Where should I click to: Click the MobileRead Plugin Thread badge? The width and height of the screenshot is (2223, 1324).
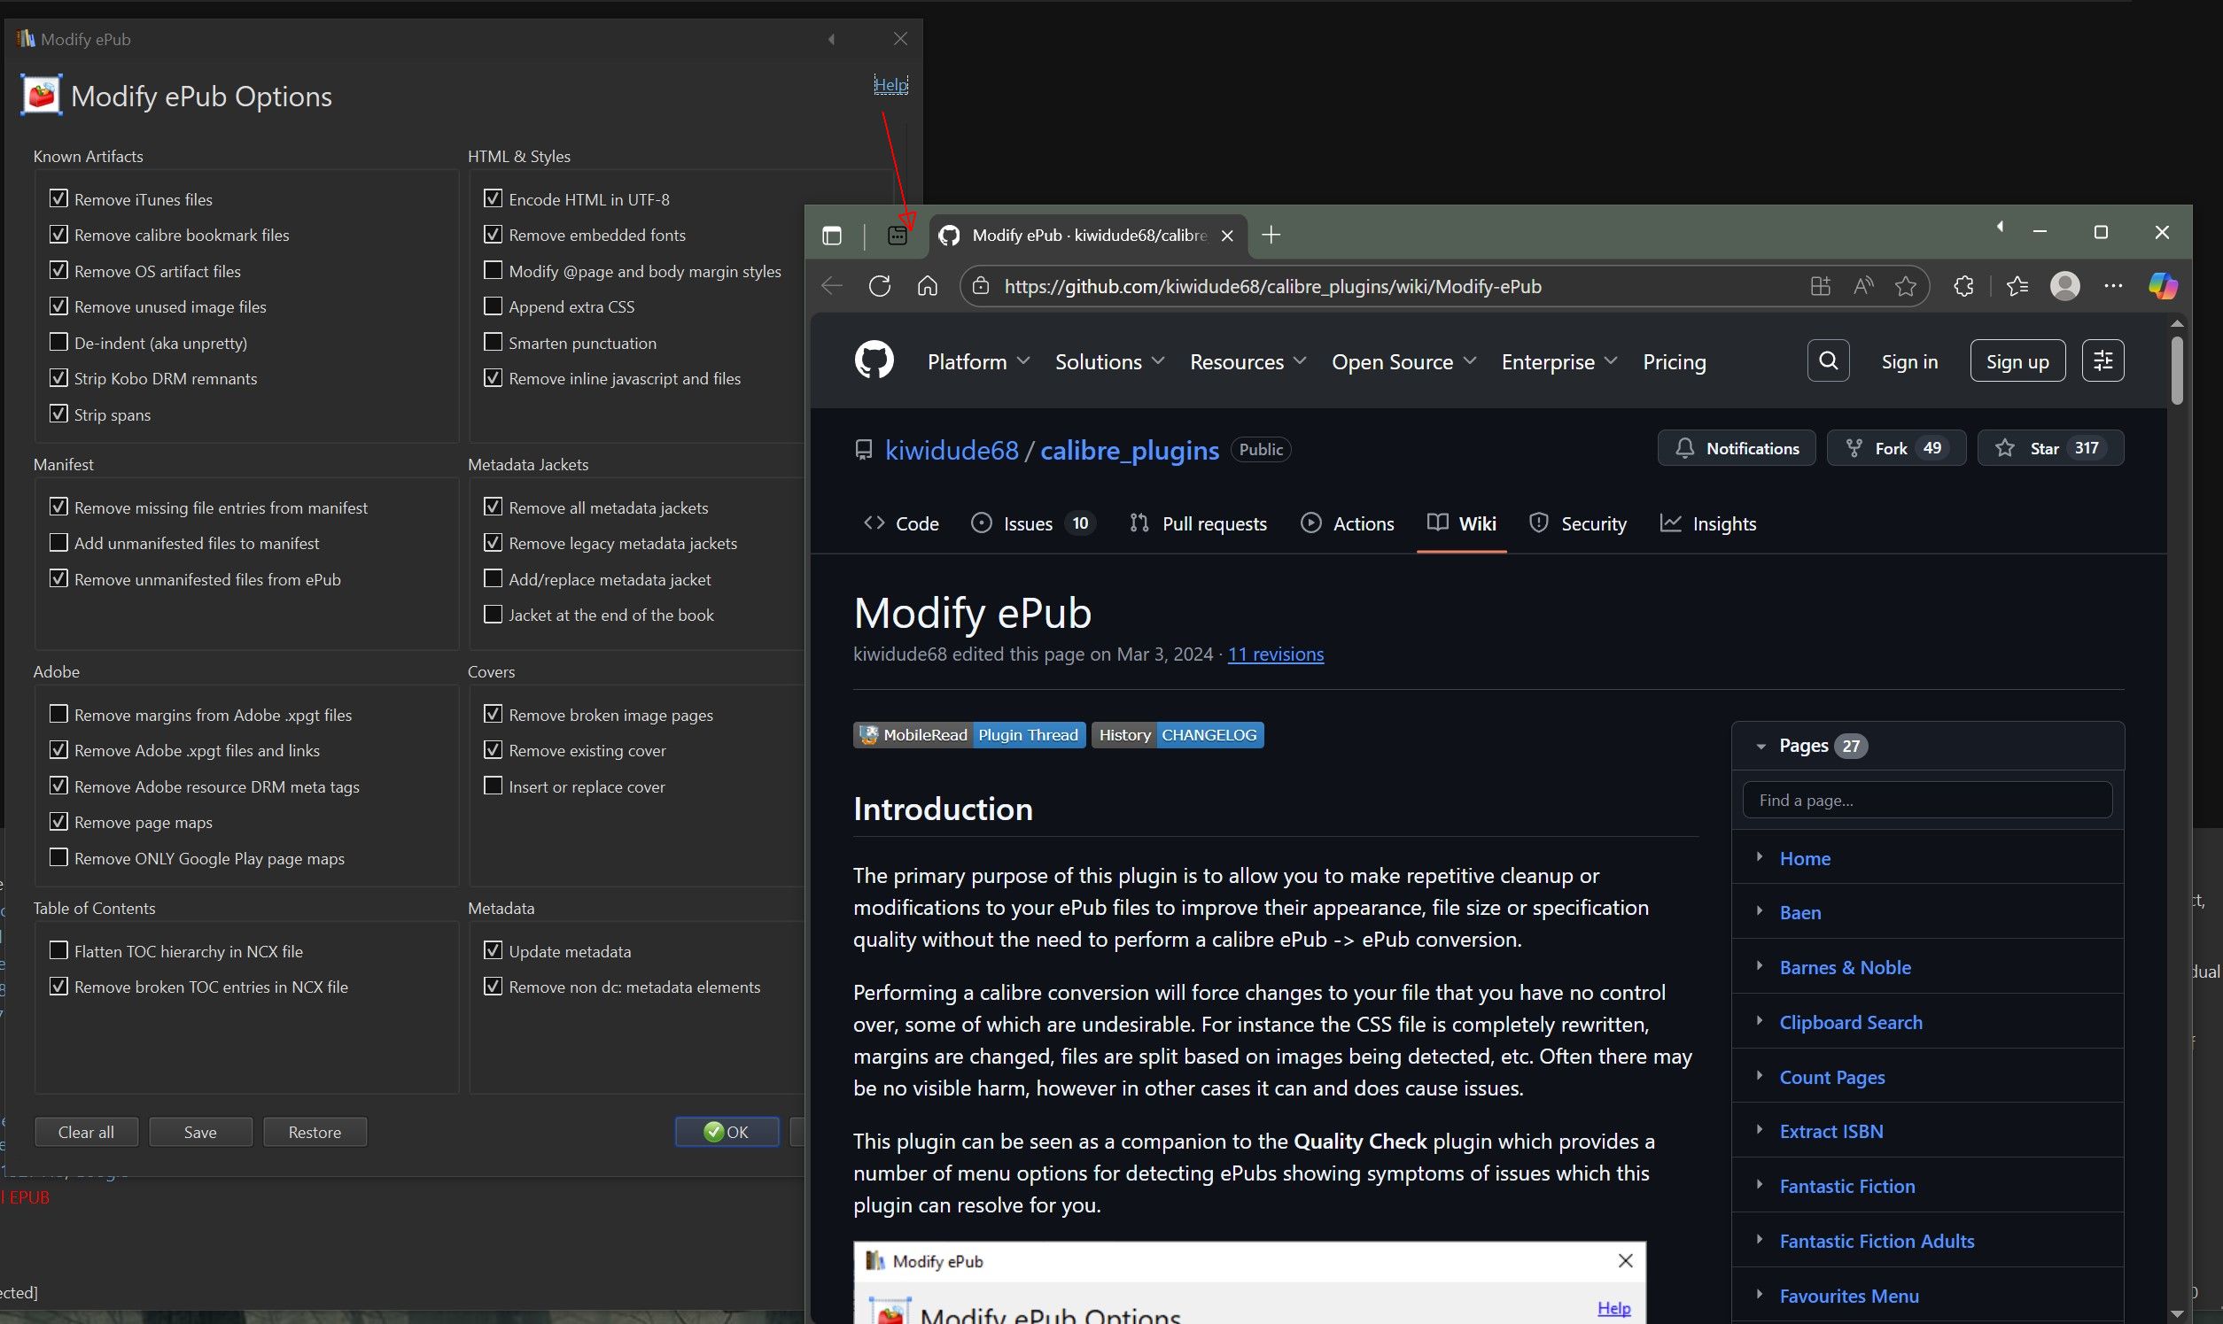(969, 735)
